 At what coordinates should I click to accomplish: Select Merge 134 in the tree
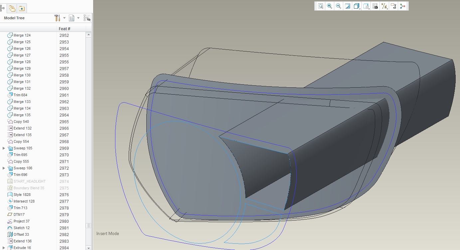(x=22, y=108)
